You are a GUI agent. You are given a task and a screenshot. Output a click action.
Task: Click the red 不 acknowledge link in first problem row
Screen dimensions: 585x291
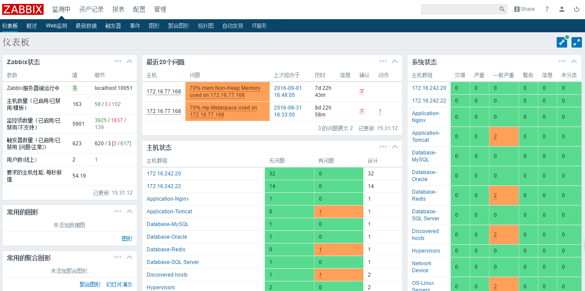362,92
